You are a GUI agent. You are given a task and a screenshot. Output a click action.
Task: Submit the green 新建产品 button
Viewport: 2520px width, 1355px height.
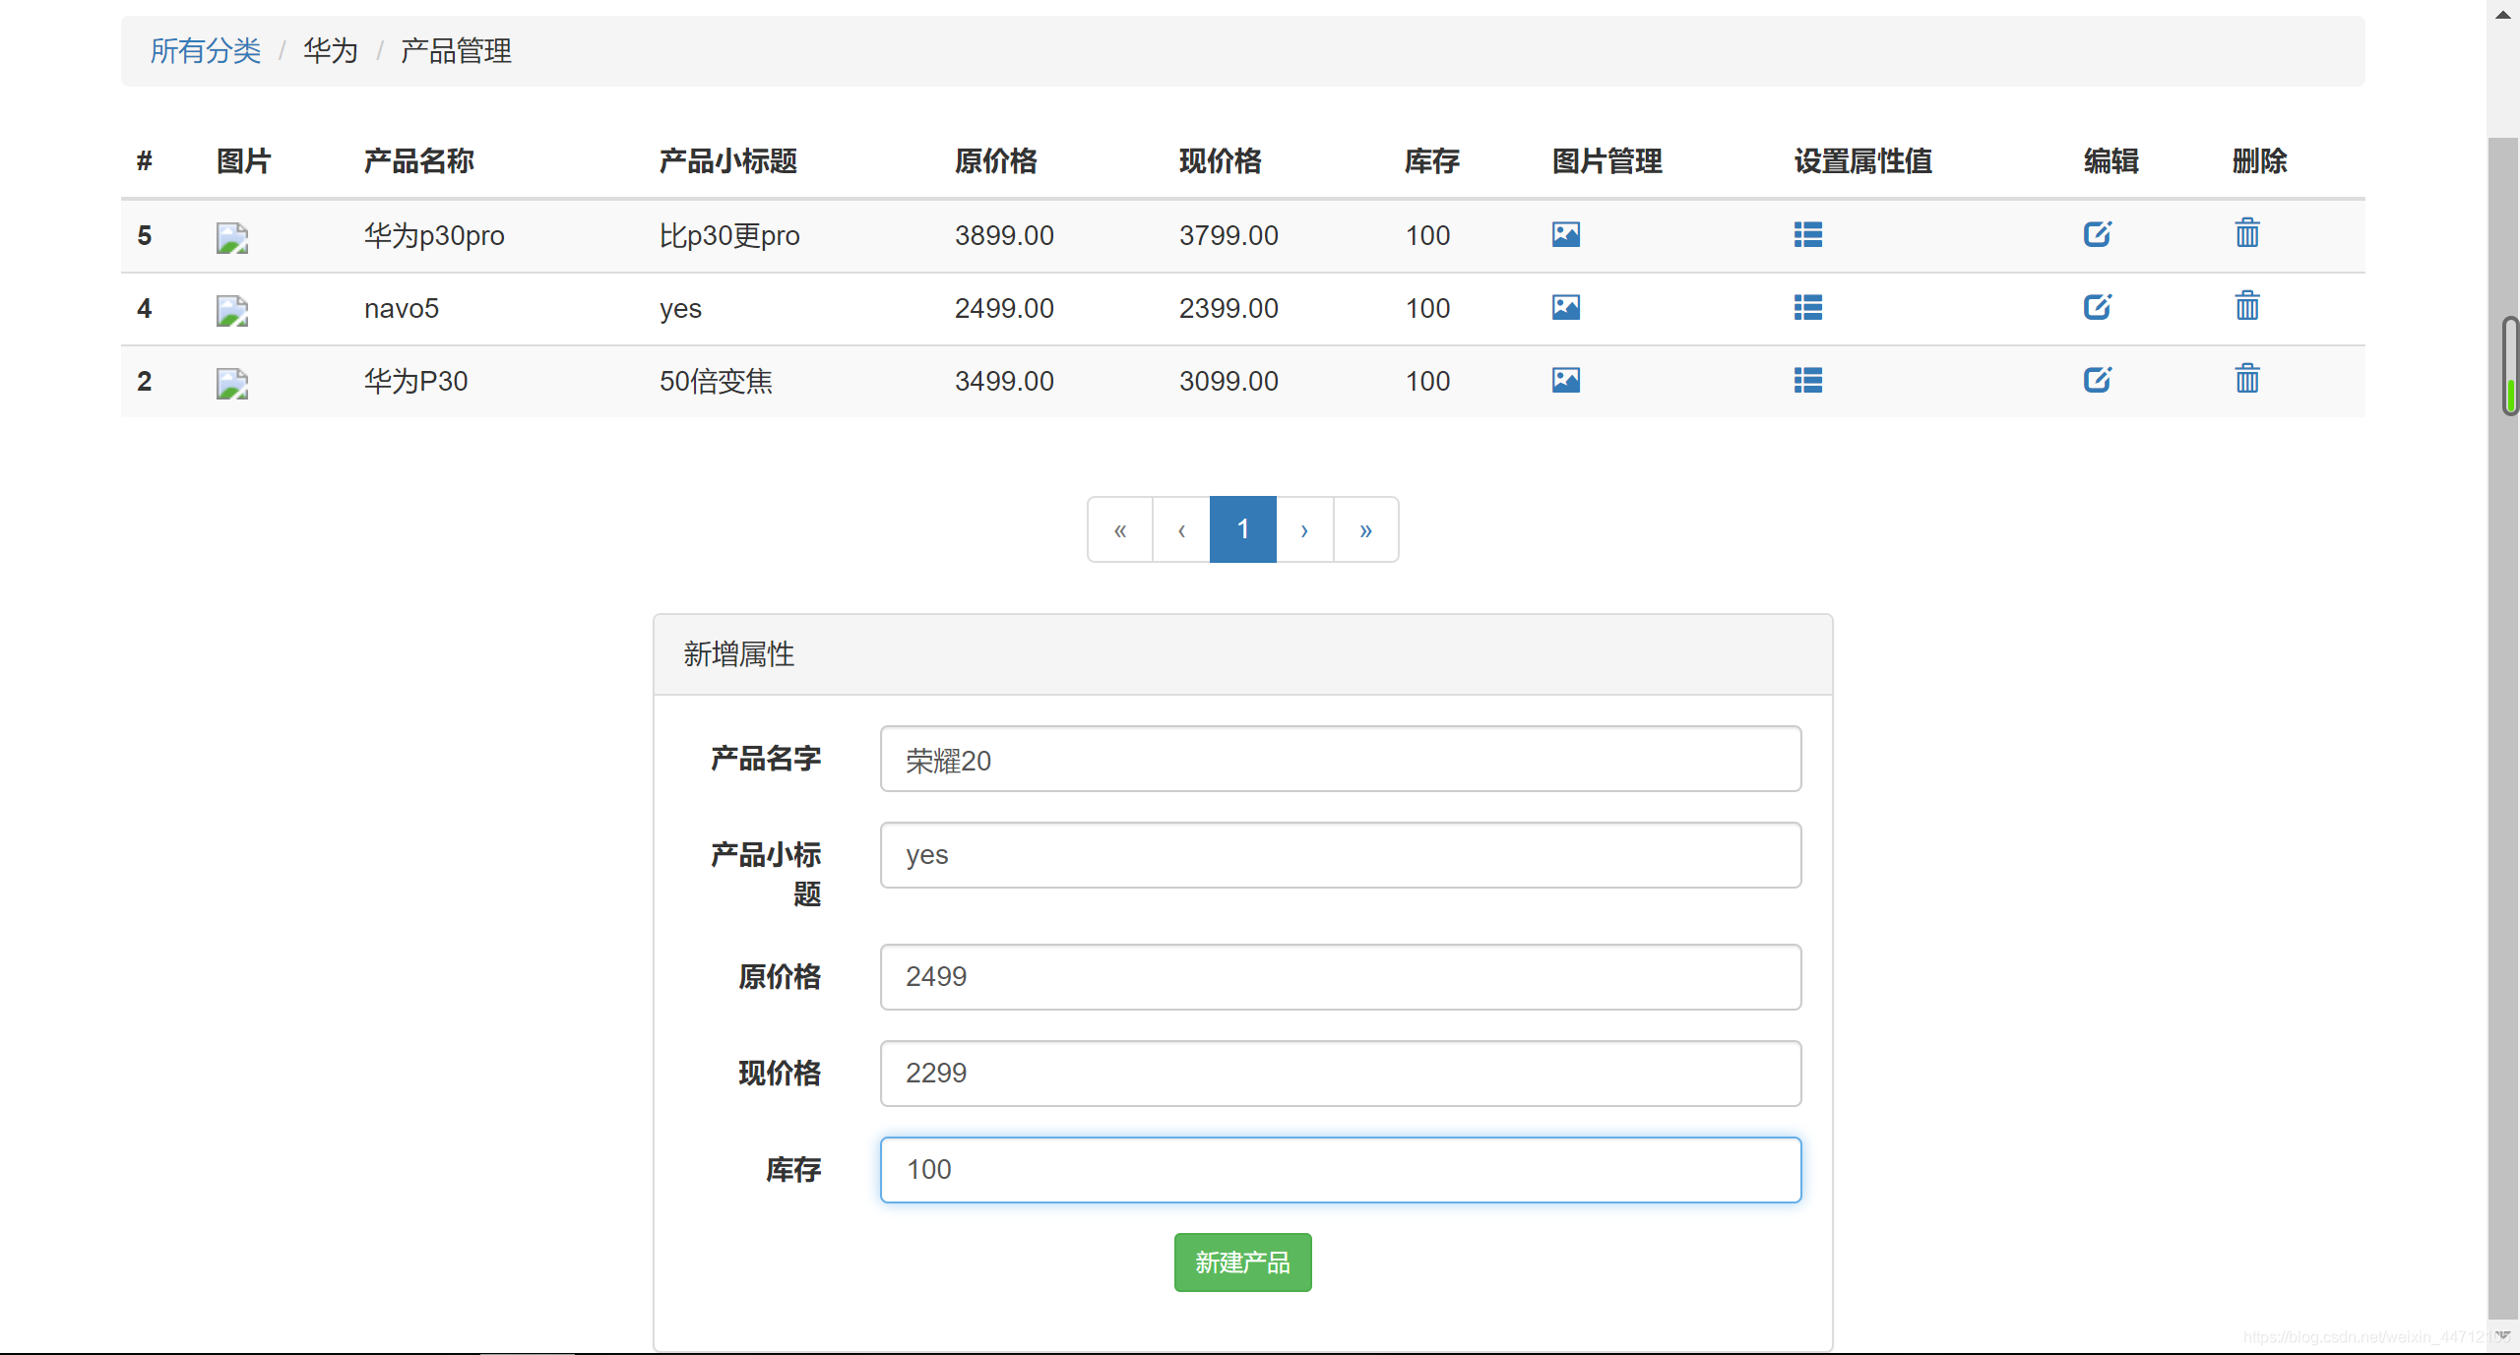tap(1242, 1263)
